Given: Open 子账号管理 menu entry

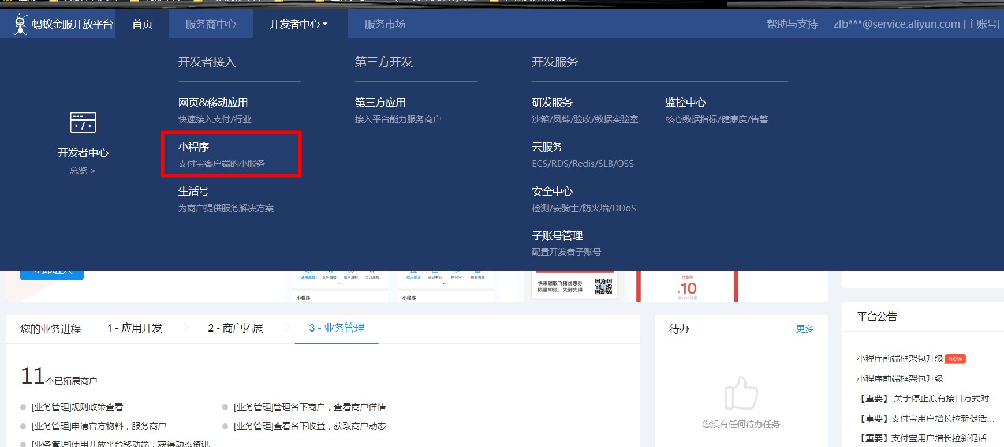Looking at the screenshot, I should tap(557, 235).
